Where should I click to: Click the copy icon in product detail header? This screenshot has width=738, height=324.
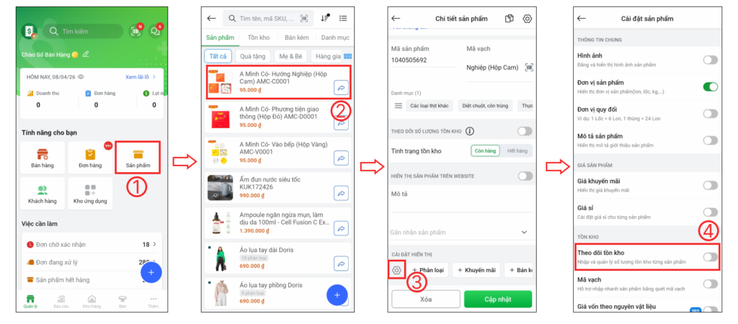(x=509, y=19)
